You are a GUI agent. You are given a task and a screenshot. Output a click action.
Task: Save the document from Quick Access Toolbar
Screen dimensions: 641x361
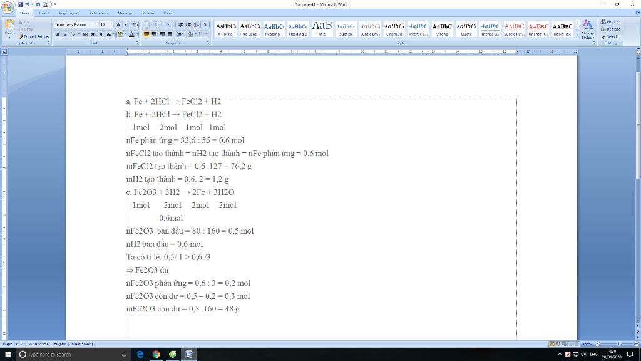(19, 4)
